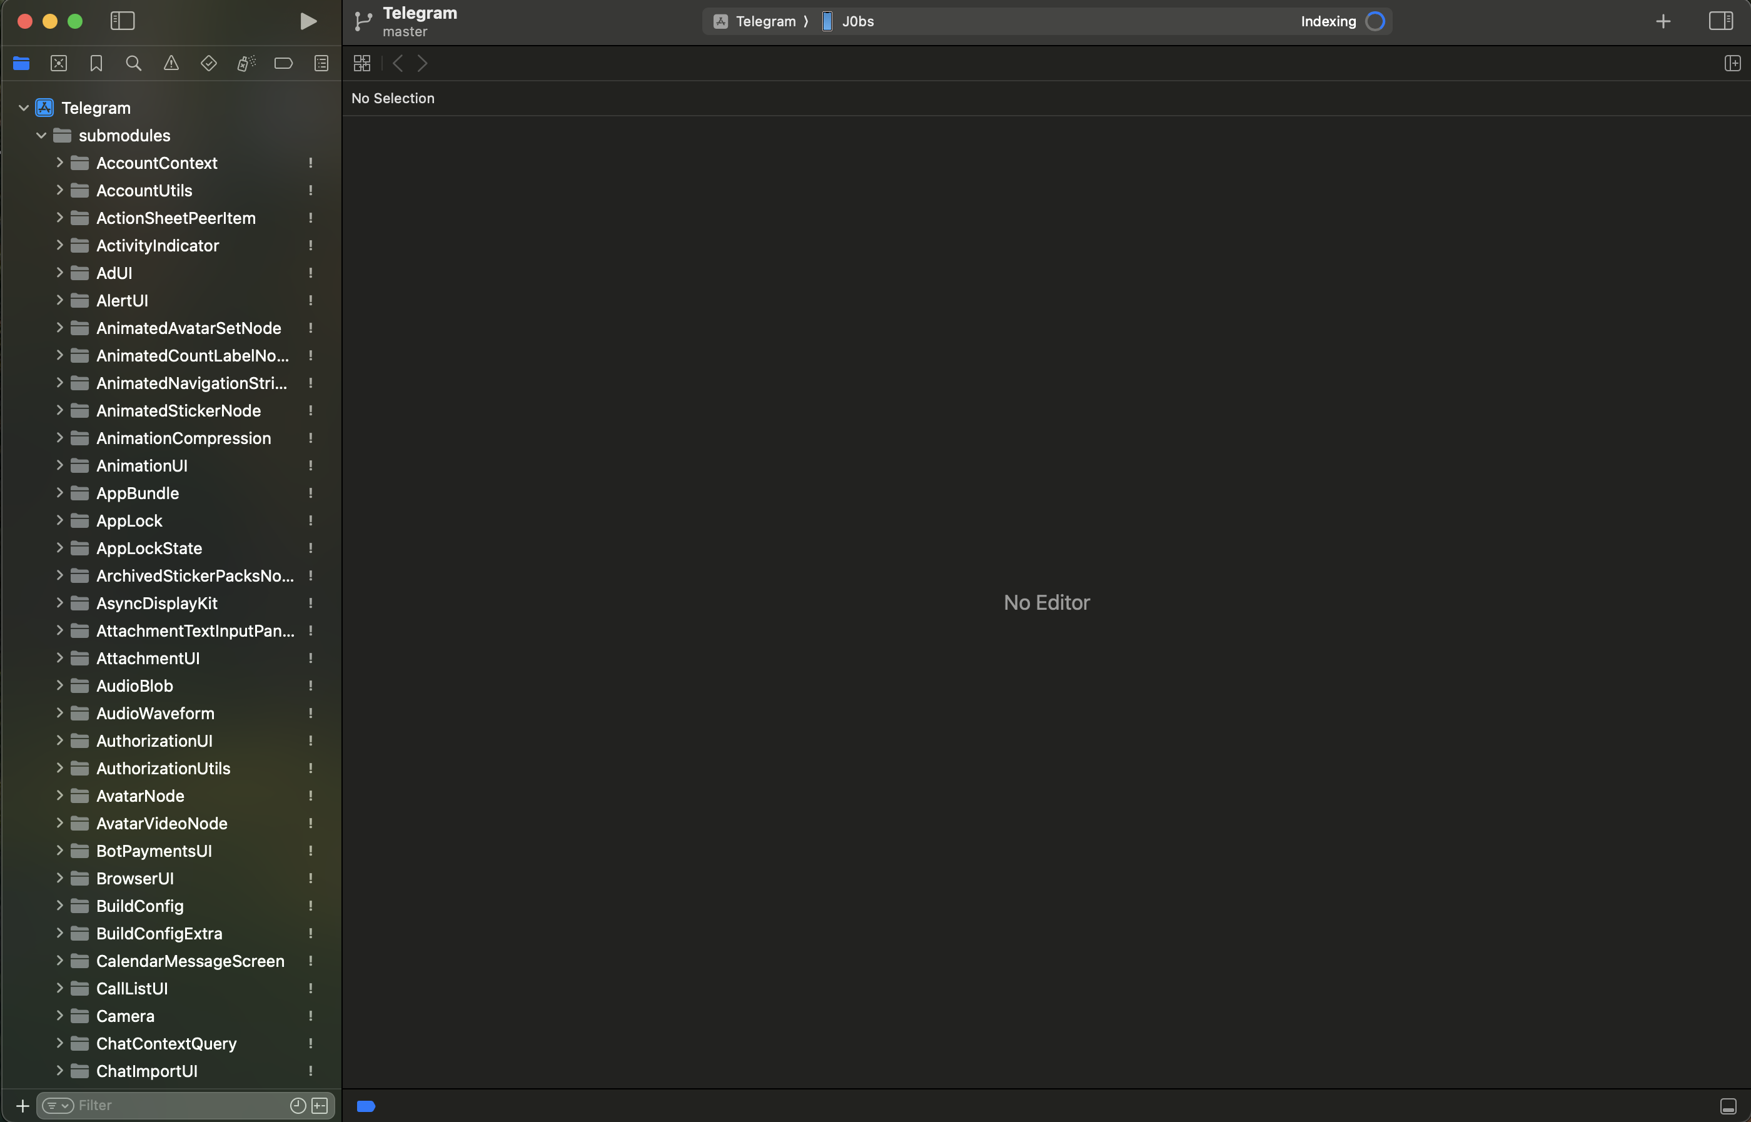Select the AppLock folder
This screenshot has height=1122, width=1751.
click(x=171, y=521)
